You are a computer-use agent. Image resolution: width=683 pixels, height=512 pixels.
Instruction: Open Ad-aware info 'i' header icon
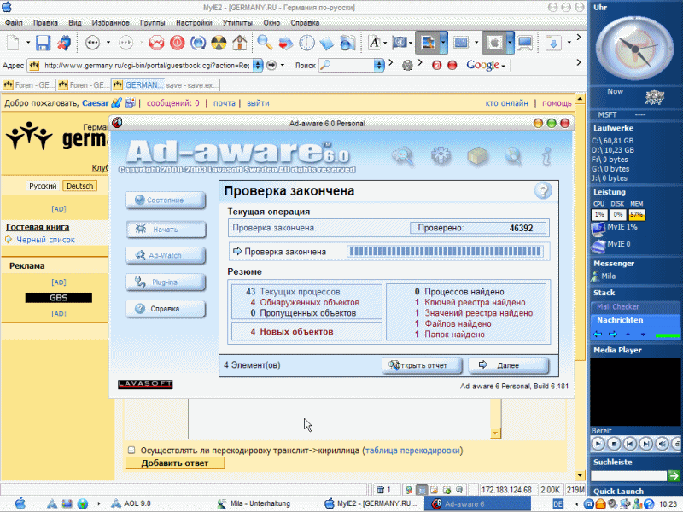(x=546, y=156)
